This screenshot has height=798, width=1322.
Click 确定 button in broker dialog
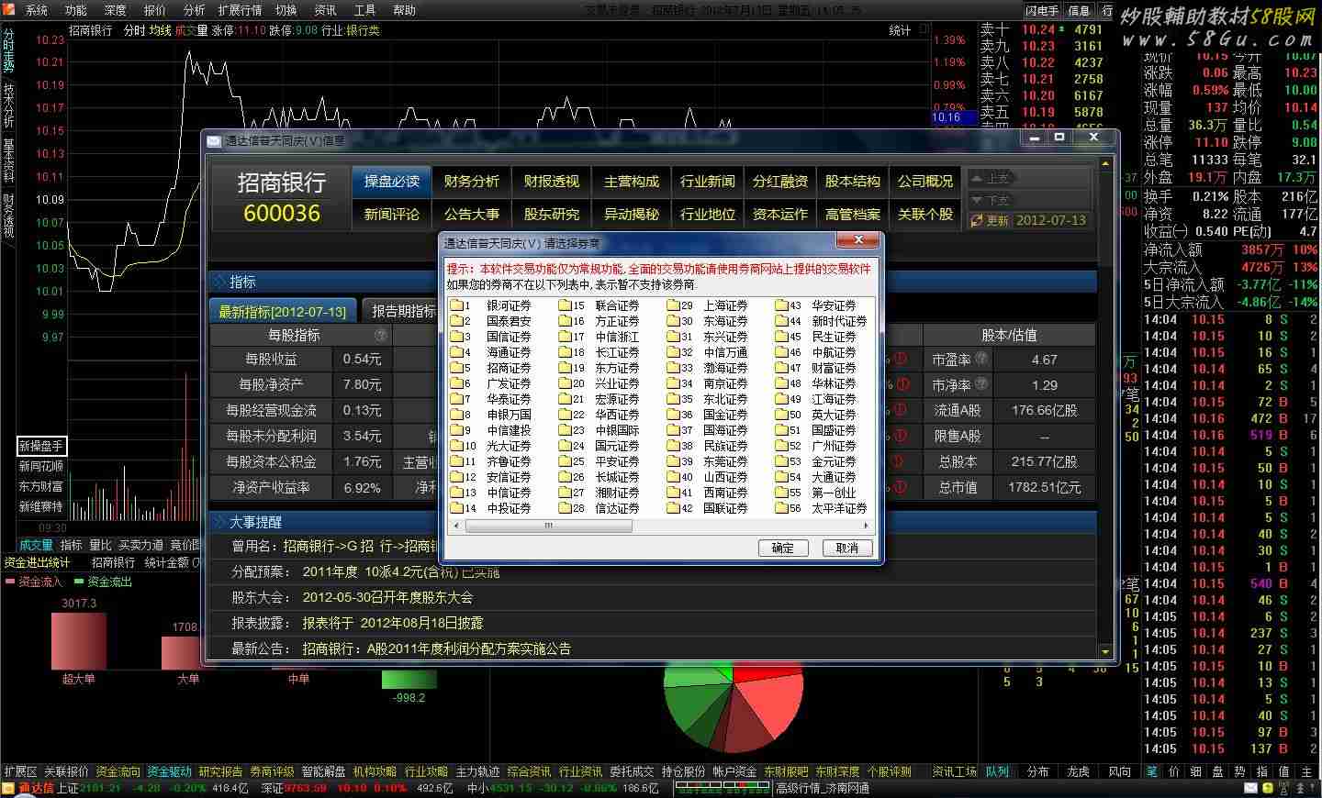(x=783, y=548)
